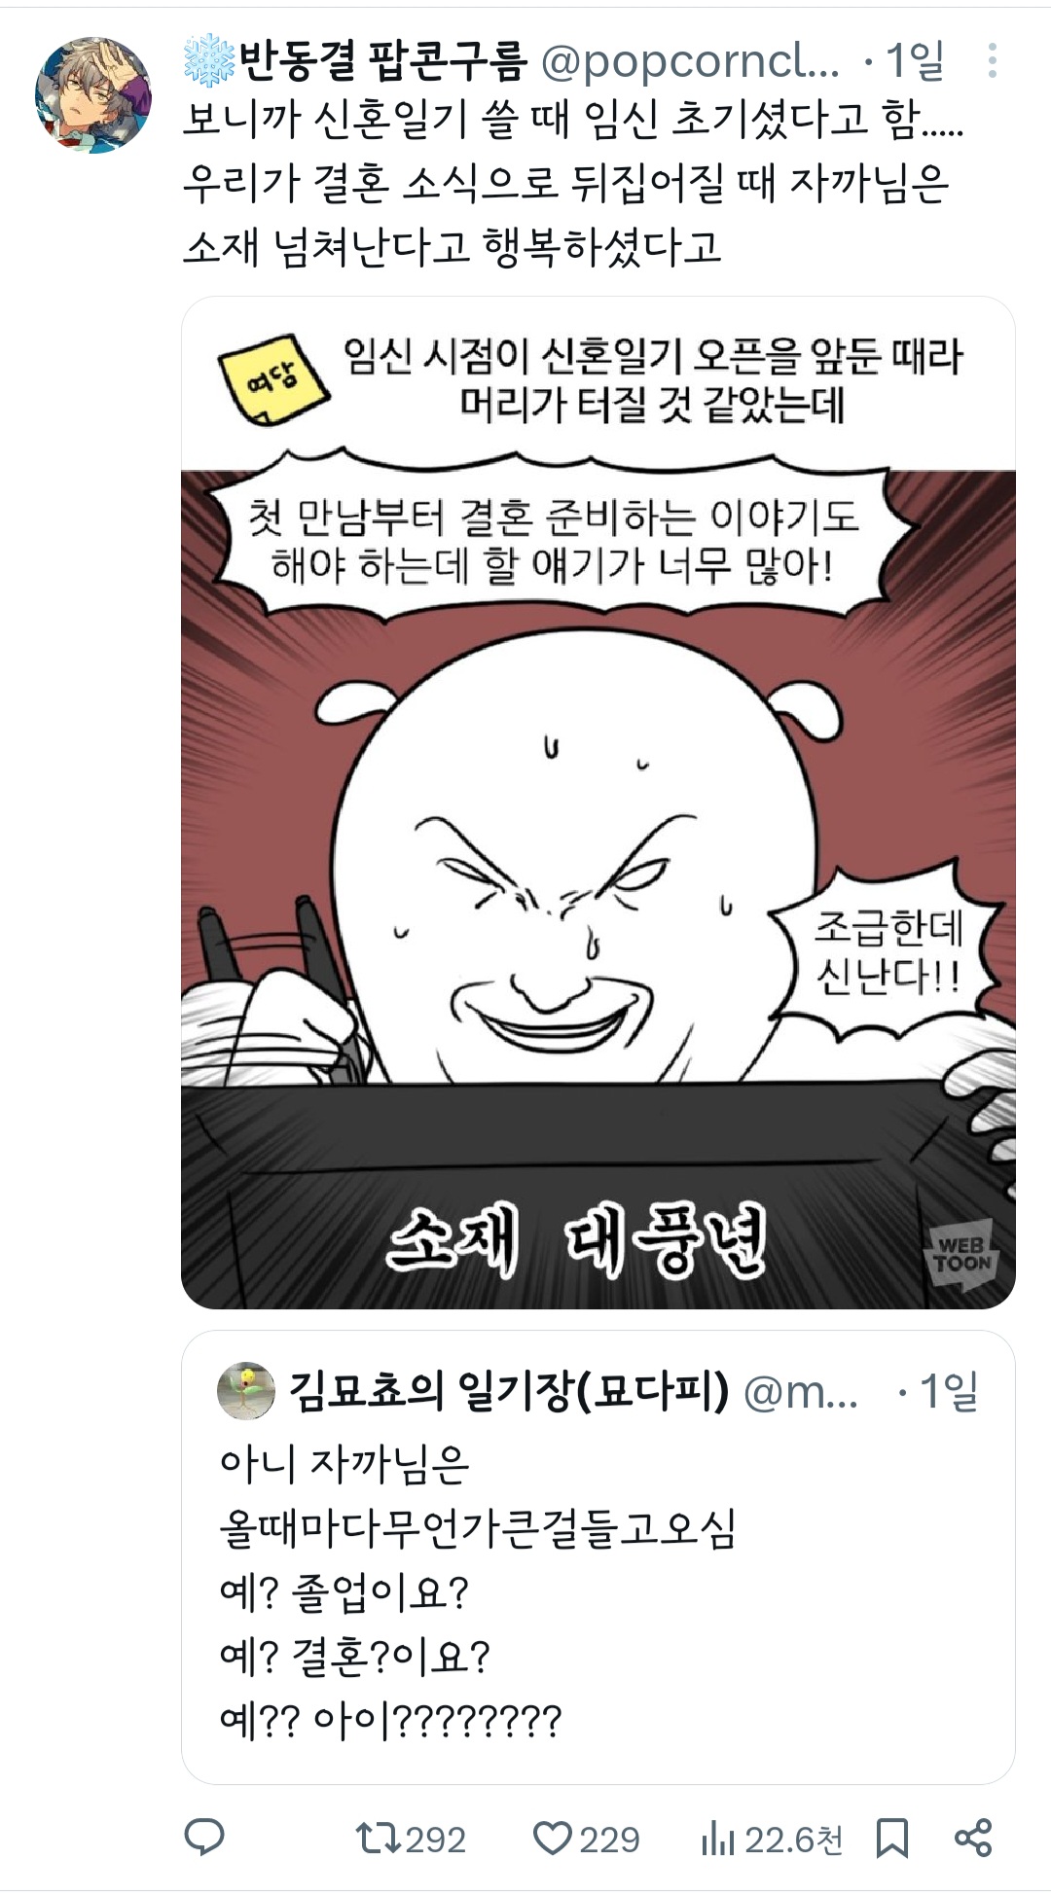Tap the yellow 여담 sticky note
Viewport: 1051px width, 1893px height.
[x=274, y=379]
